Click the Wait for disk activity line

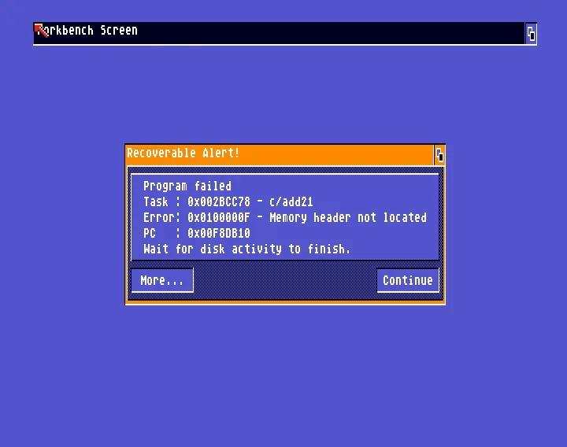246,249
